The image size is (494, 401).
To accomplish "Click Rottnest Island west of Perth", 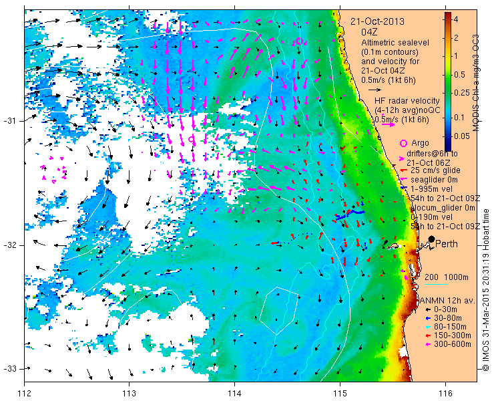I will pyautogui.click(x=393, y=246).
